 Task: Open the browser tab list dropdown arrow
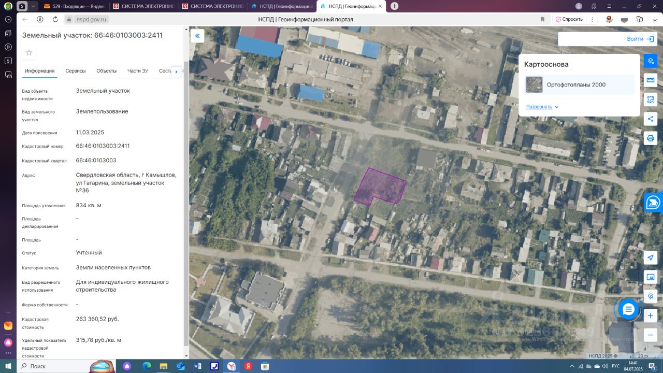click(x=34, y=6)
